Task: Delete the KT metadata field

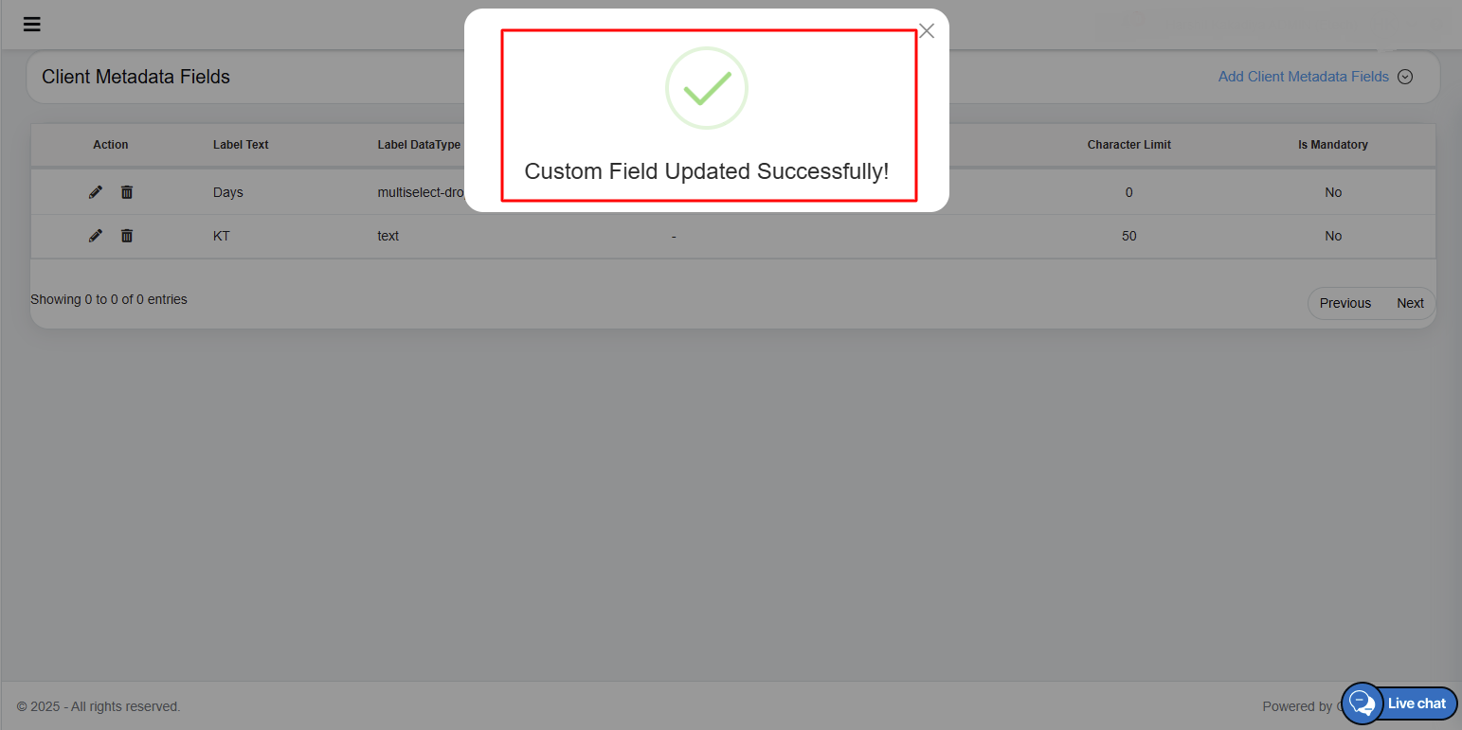Action: (127, 236)
